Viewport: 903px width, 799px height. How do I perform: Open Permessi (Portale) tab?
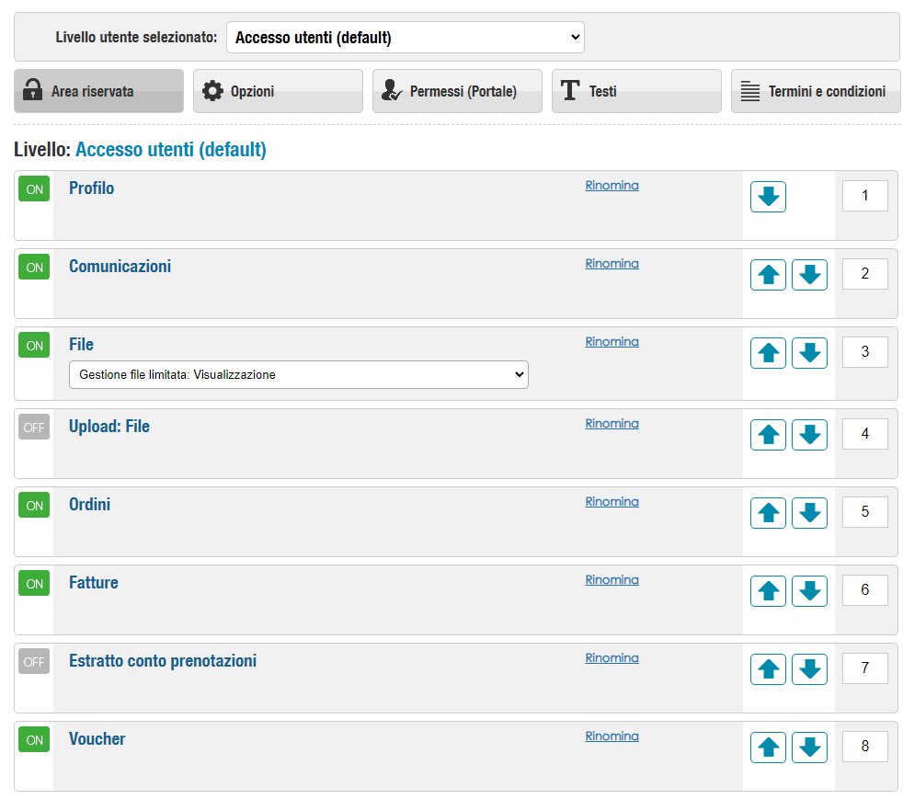457,91
